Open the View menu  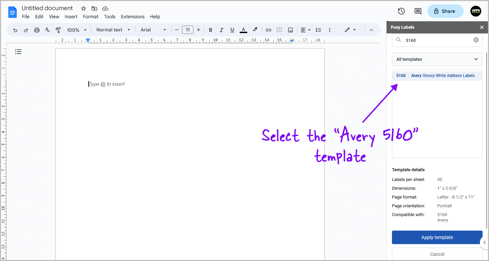point(54,17)
